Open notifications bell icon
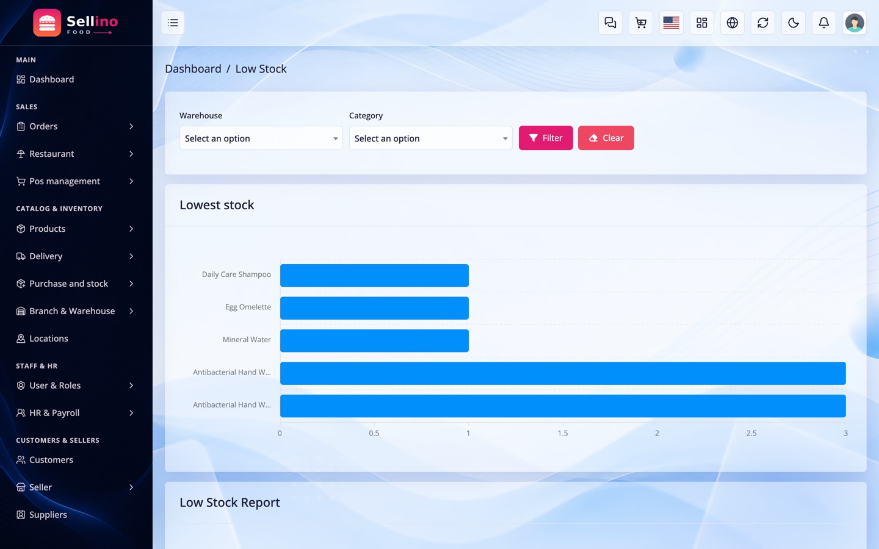The image size is (879, 549). [x=824, y=23]
